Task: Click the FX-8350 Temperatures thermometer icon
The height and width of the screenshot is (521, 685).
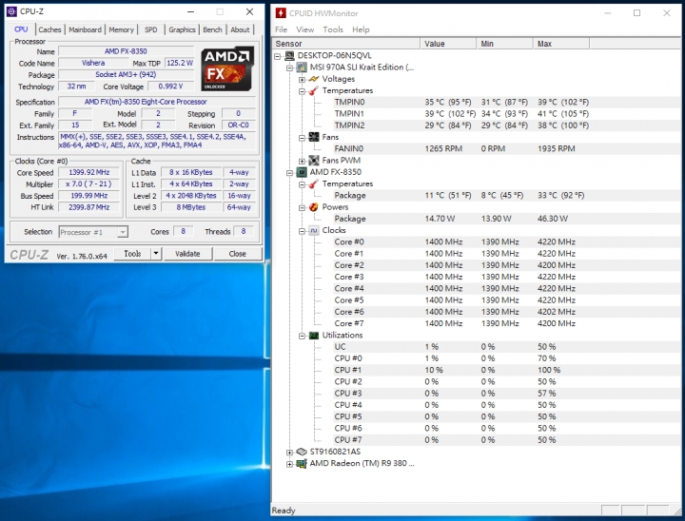Action: (x=314, y=183)
